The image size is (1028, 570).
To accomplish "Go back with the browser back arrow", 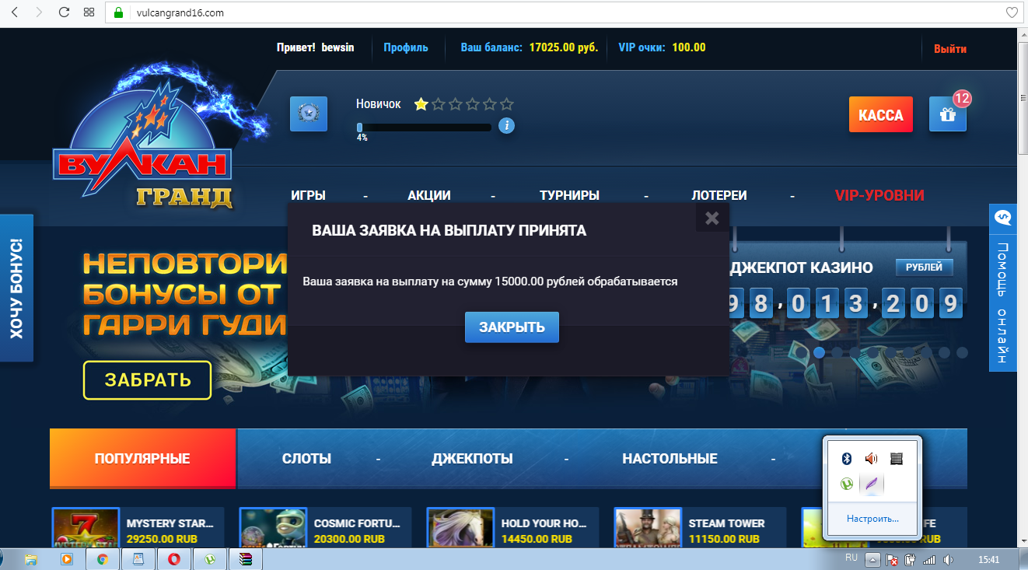I will point(15,12).
